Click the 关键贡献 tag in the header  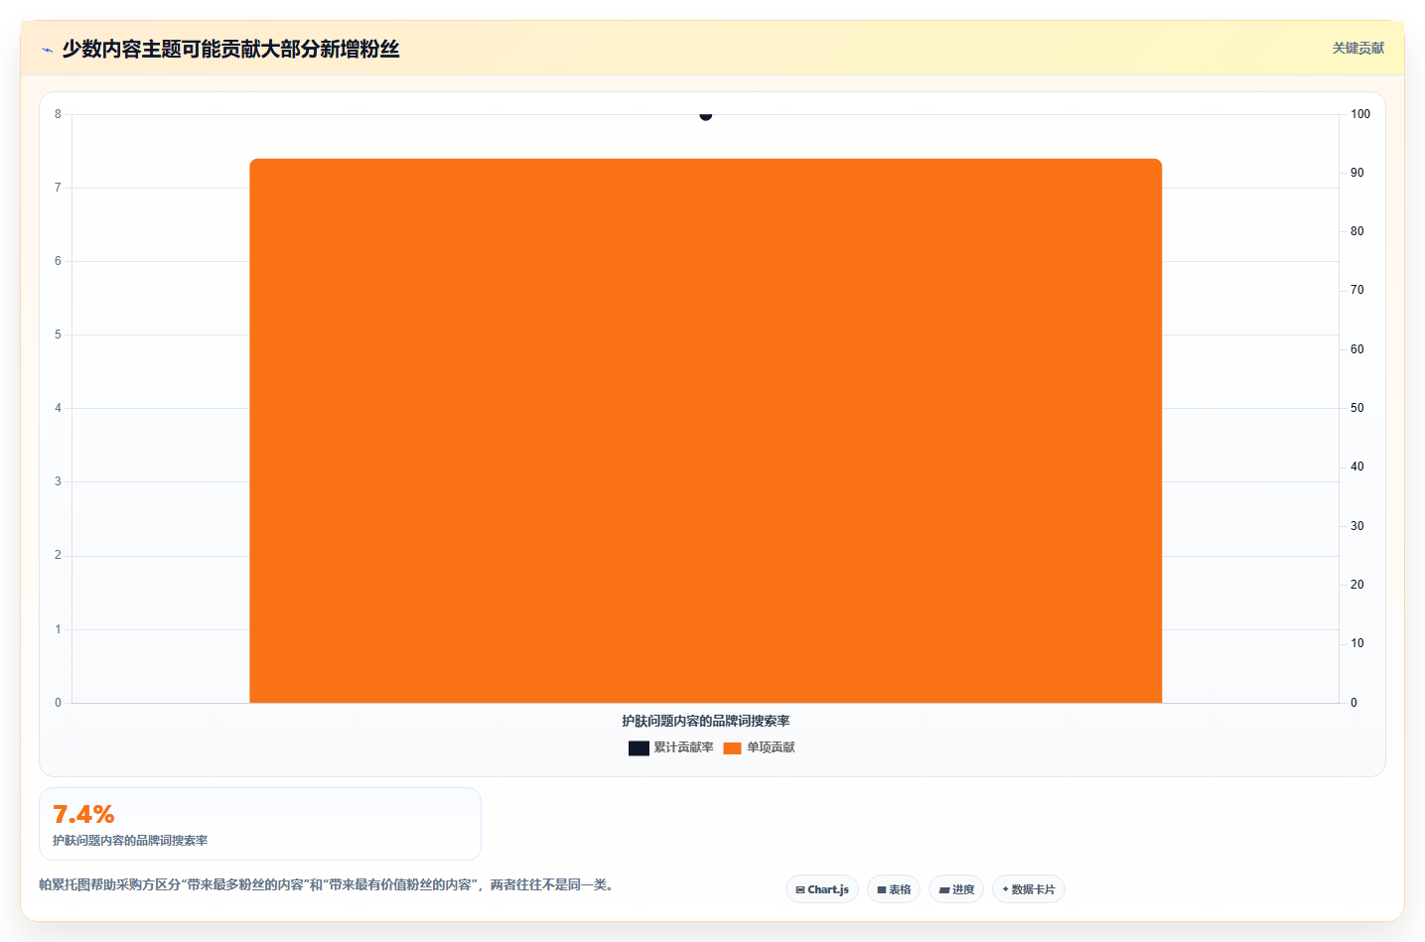click(x=1357, y=48)
